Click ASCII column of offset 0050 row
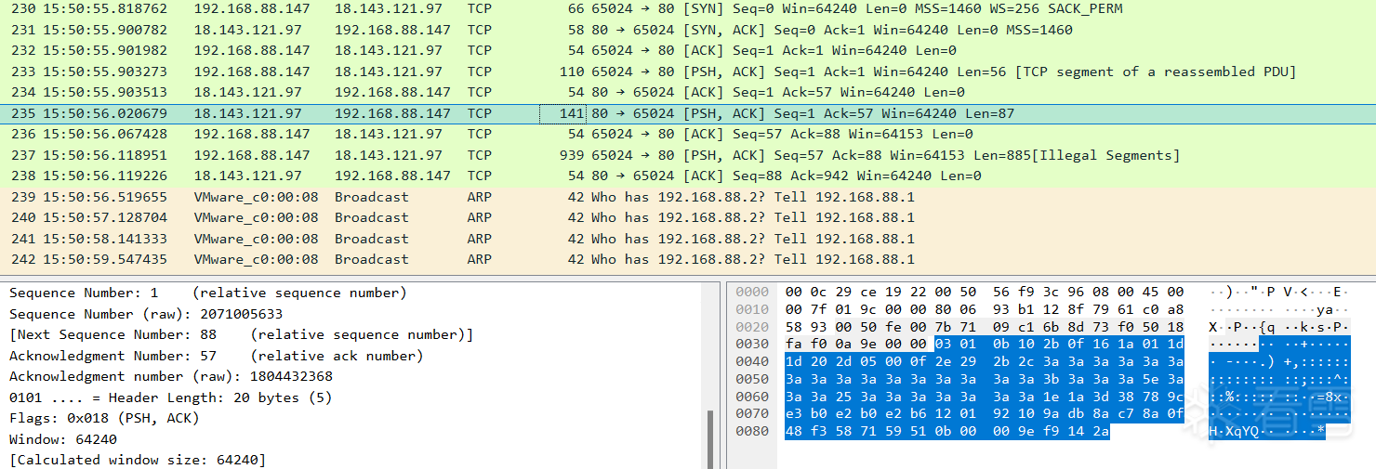Viewport: 1376px width, 469px height. click(1279, 379)
